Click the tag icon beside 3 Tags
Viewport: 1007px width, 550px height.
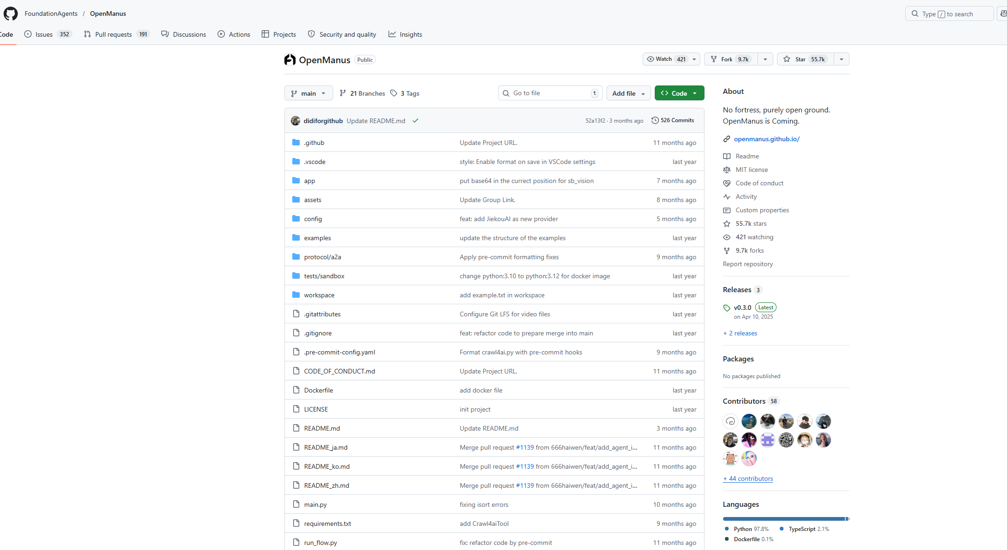(394, 93)
